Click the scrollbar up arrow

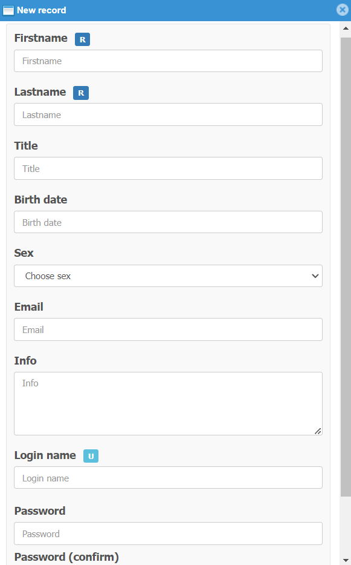(x=346, y=28)
